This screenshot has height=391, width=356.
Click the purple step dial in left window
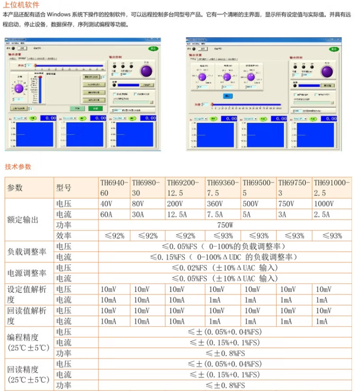(x=19, y=88)
